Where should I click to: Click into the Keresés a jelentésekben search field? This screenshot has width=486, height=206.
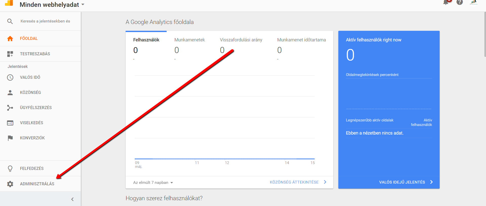pyautogui.click(x=45, y=21)
